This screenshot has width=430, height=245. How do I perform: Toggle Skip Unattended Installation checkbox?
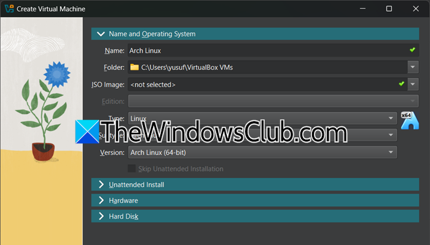[131, 168]
